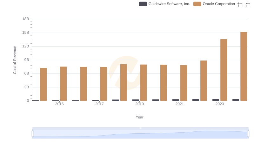The width and height of the screenshot is (254, 146).
Task: Click the Oracle bar for 2017
Action: (x=104, y=84)
